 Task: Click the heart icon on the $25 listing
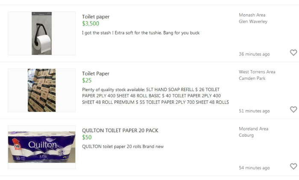293,109
